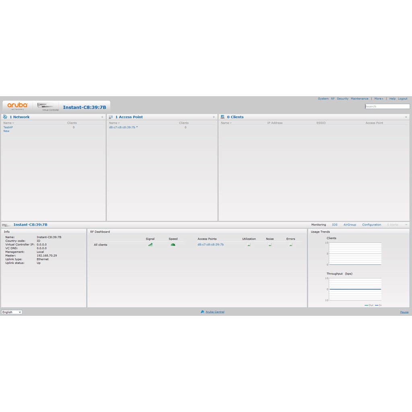Open the Help link
The image size is (412, 412).
[392, 99]
